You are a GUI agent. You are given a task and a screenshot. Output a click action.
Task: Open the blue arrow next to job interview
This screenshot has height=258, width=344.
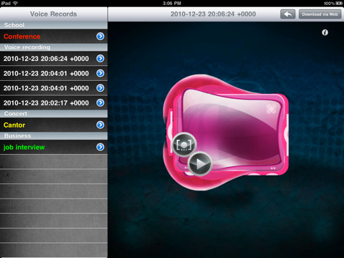pyautogui.click(x=100, y=147)
